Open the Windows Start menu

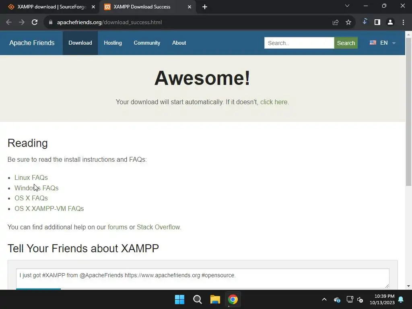click(180, 299)
